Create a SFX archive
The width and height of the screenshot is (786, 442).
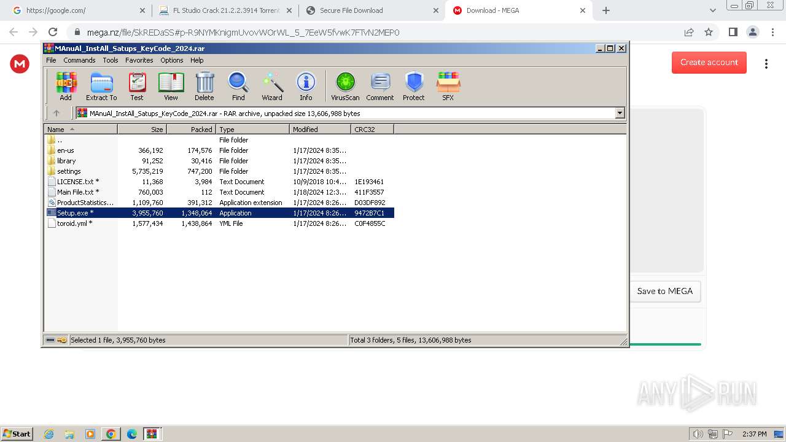[x=448, y=86]
